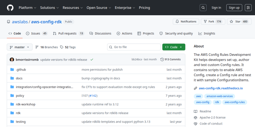255x127 pixels.
Task: Open commit 'more permissions for publish'
Action: 102,70
